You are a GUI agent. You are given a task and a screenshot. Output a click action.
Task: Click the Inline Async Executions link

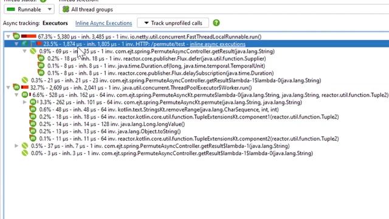(x=103, y=23)
